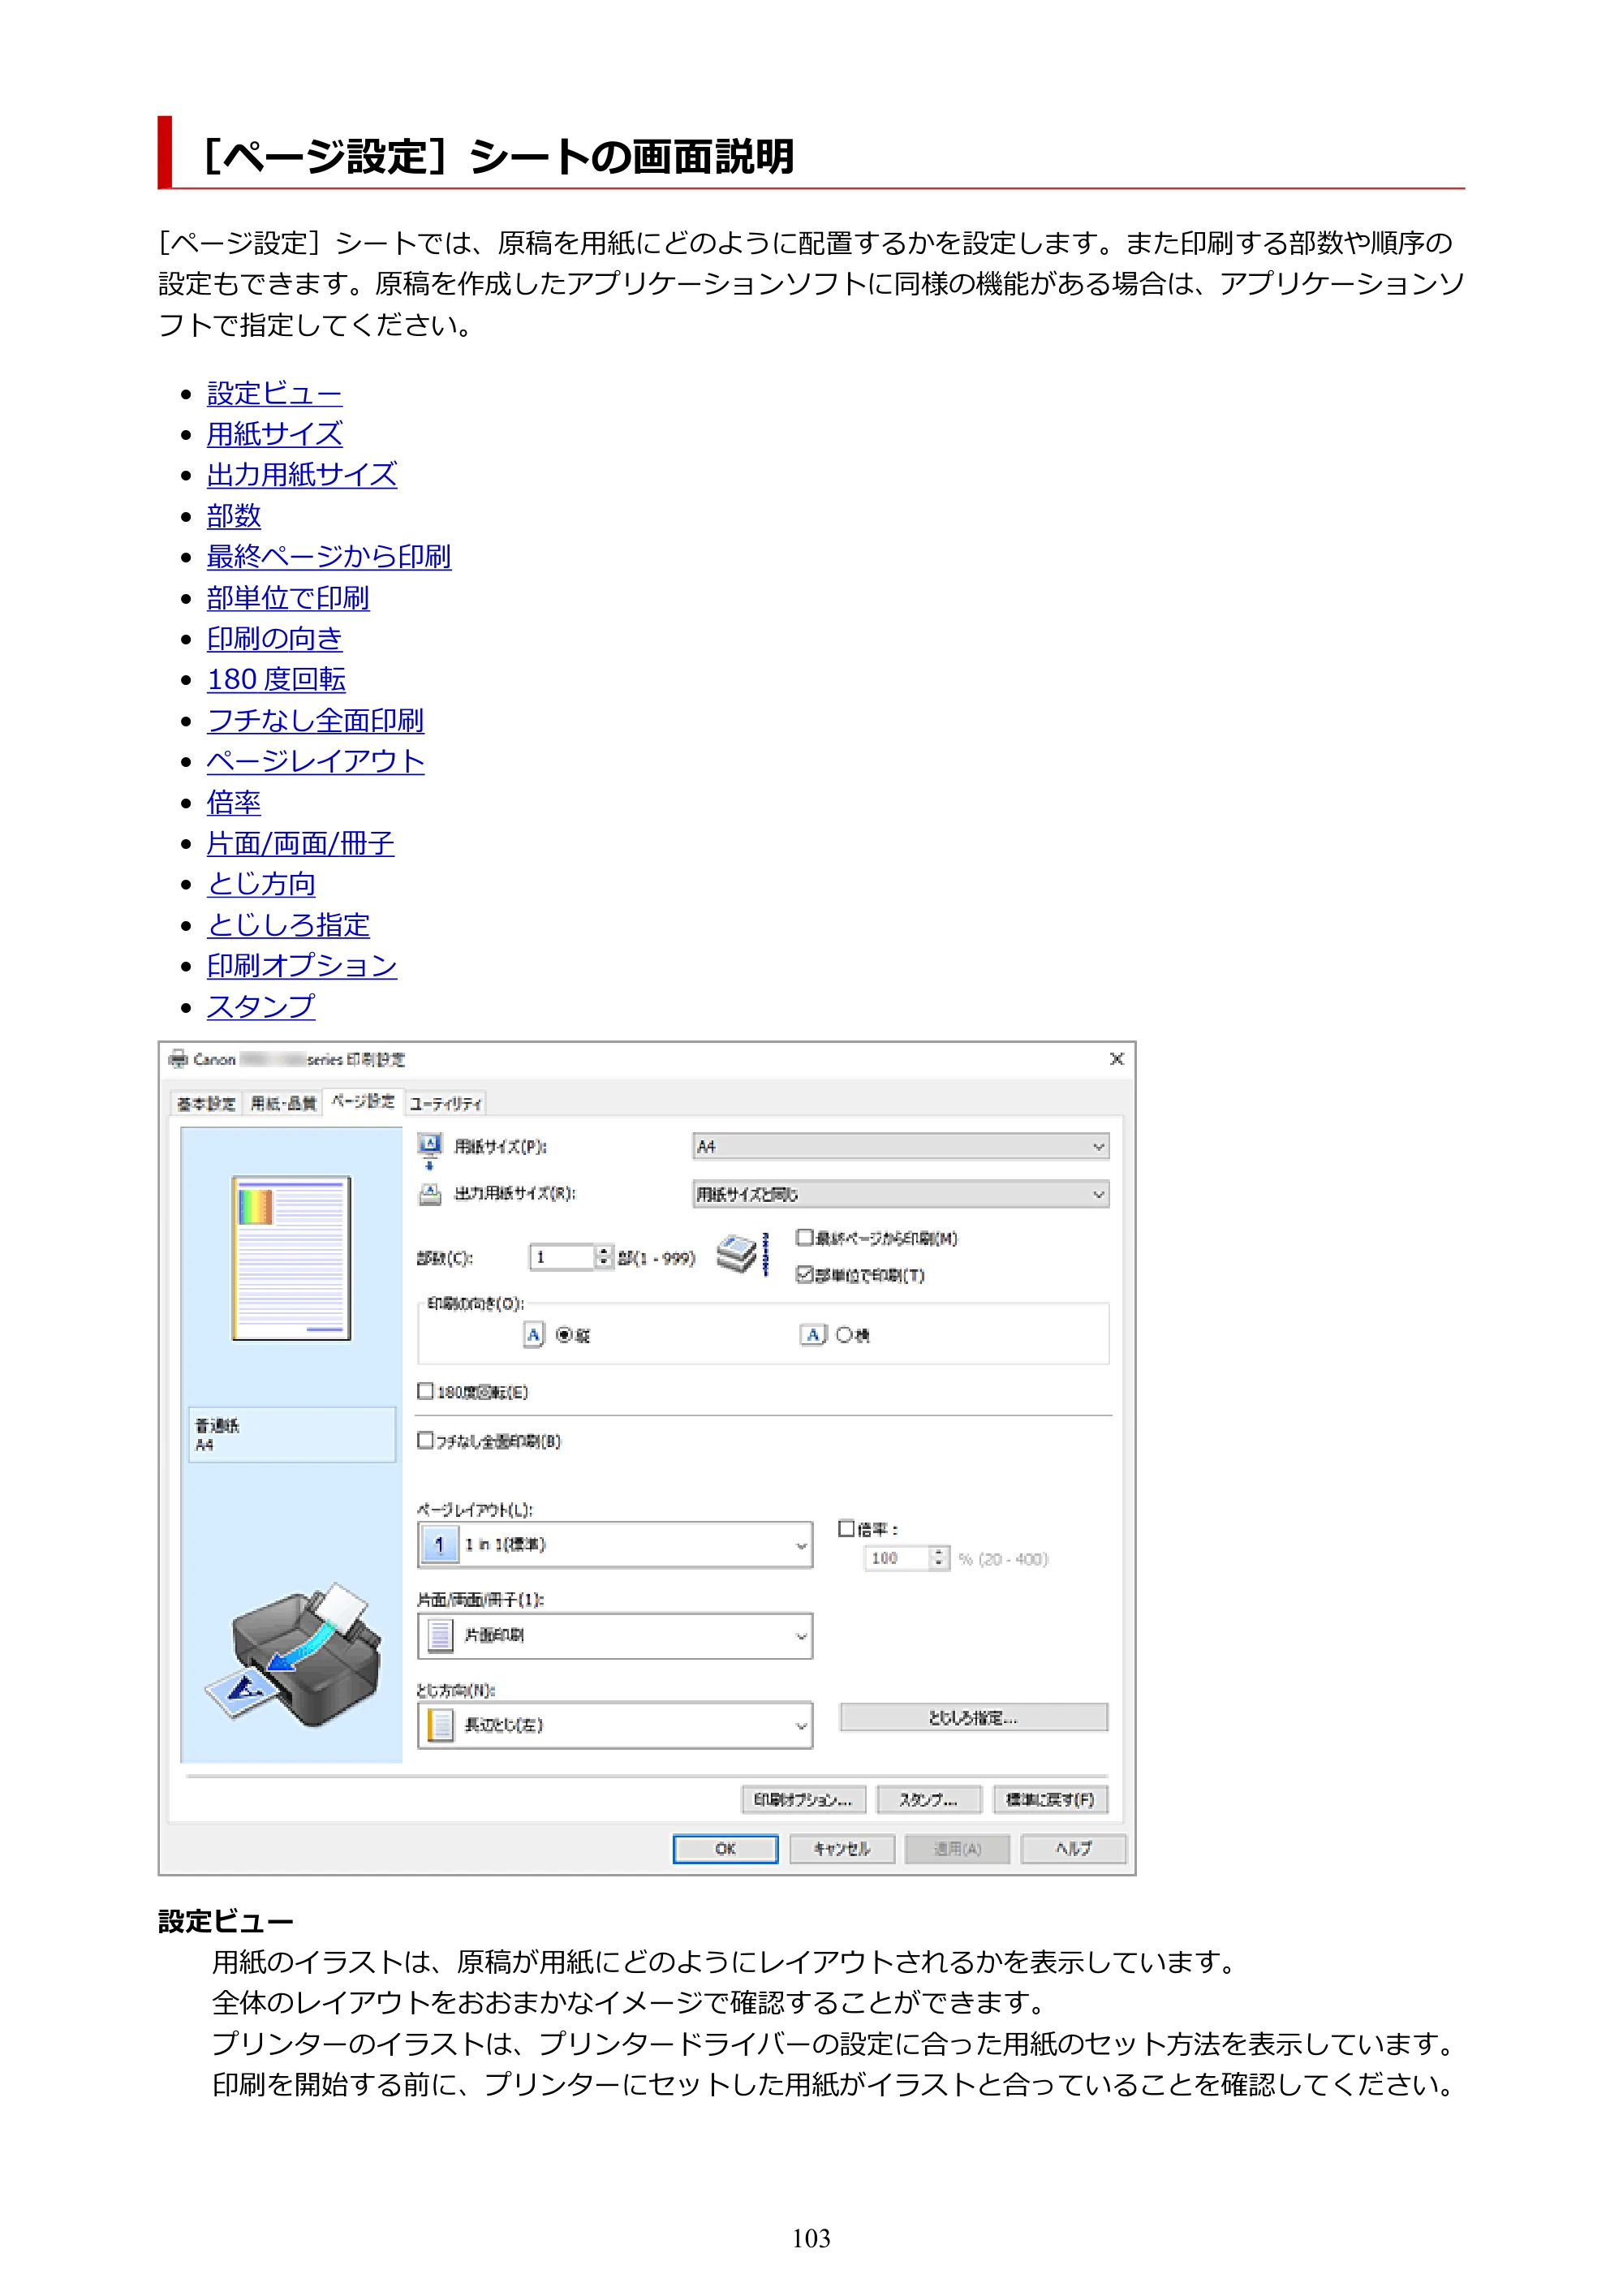Open the スタンプ link

point(261,1007)
